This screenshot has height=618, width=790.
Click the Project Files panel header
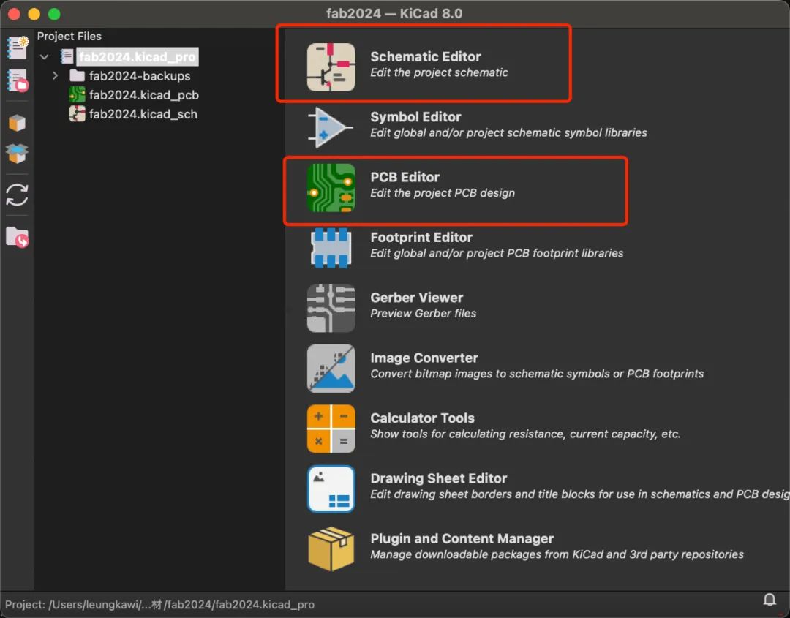coord(69,37)
